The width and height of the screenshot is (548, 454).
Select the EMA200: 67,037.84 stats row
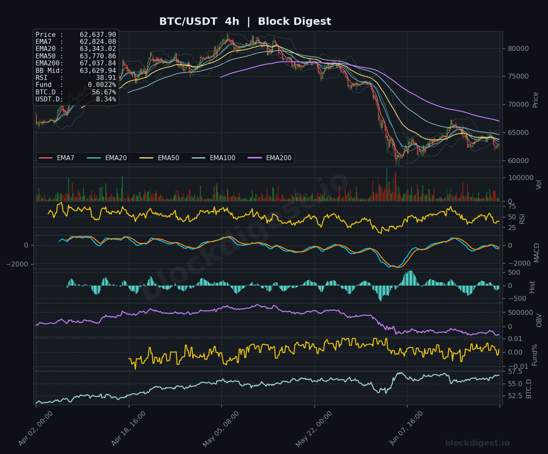(76, 63)
